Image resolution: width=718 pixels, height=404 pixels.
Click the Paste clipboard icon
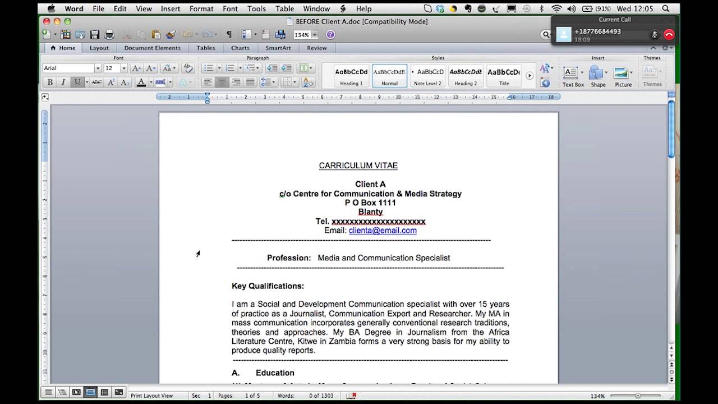pos(157,35)
